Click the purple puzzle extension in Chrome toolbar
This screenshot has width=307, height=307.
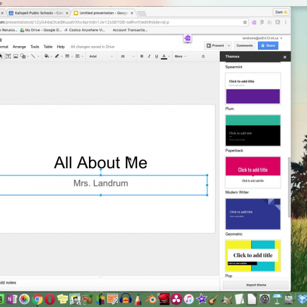coord(254,22)
